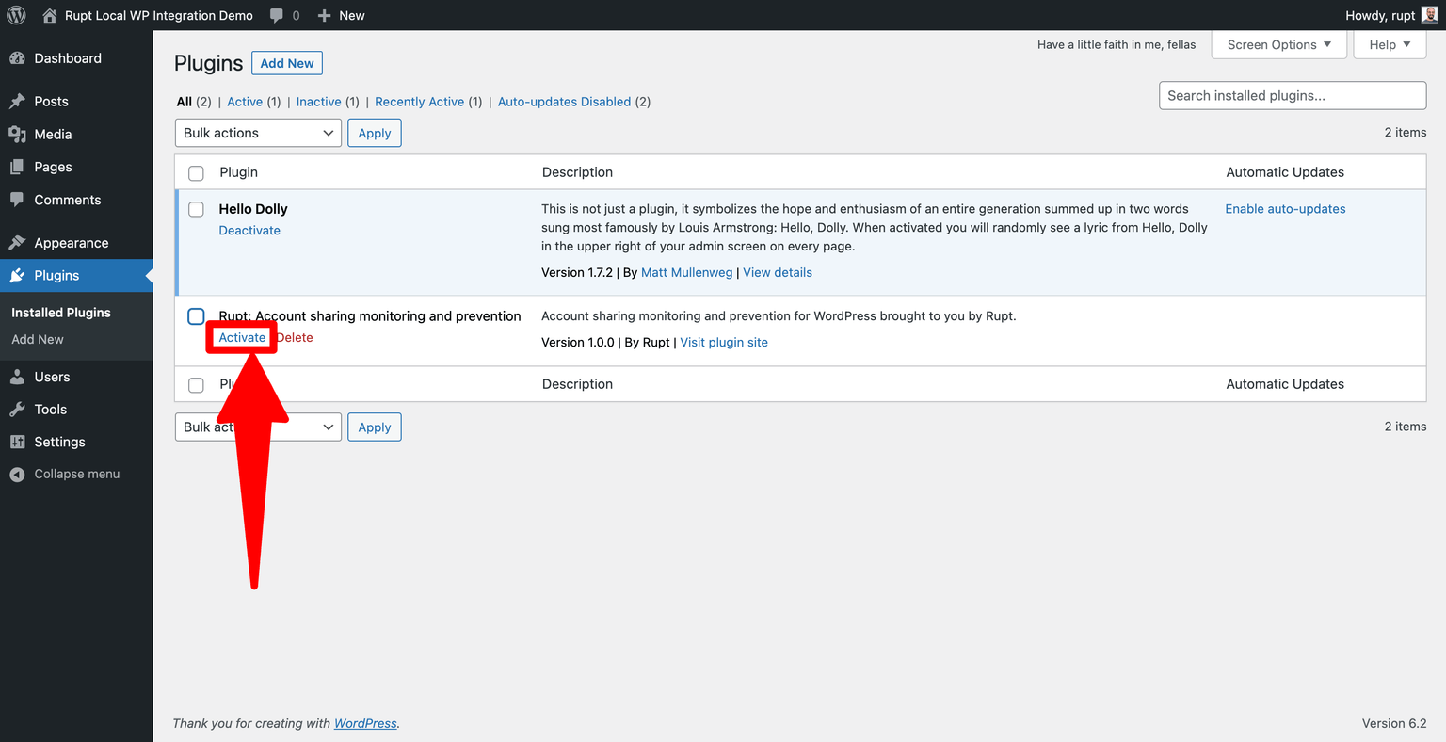
Task: Open Users menu item
Action: [76, 377]
